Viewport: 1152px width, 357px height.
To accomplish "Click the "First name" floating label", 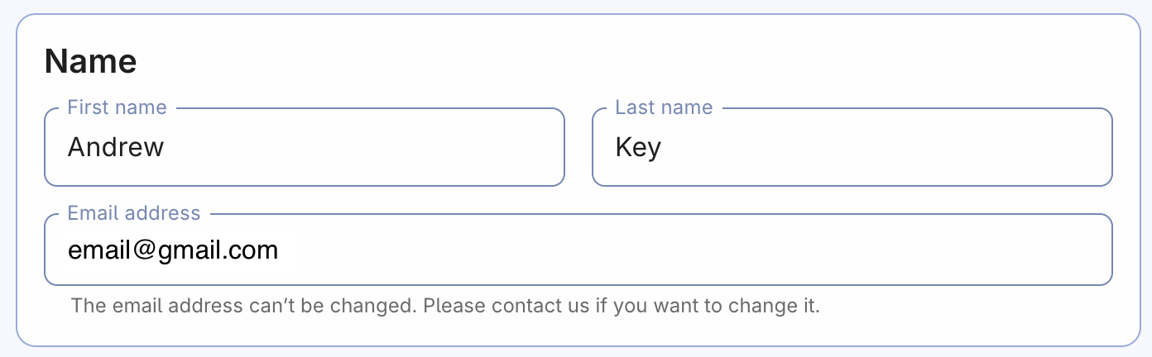I will tap(117, 107).
